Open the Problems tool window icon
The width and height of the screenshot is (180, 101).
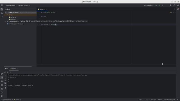pyautogui.click(x=2, y=93)
